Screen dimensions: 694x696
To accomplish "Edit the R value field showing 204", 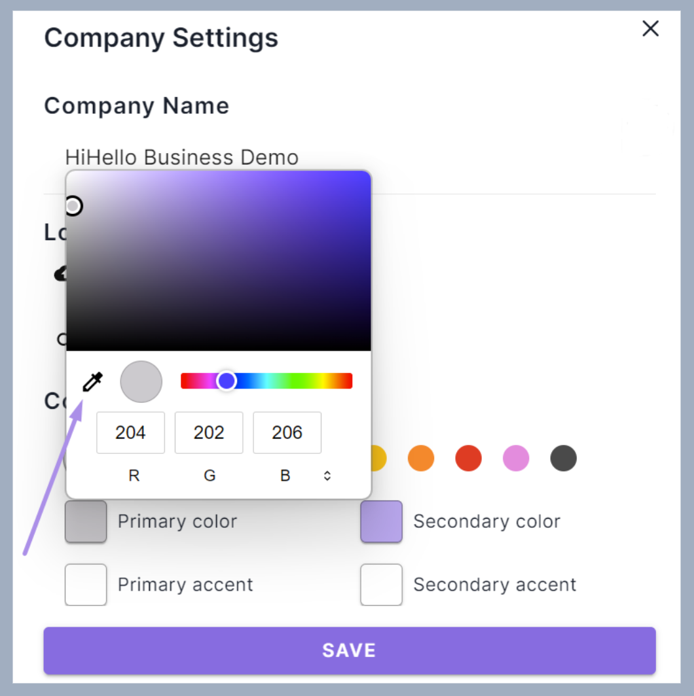I will tap(131, 433).
